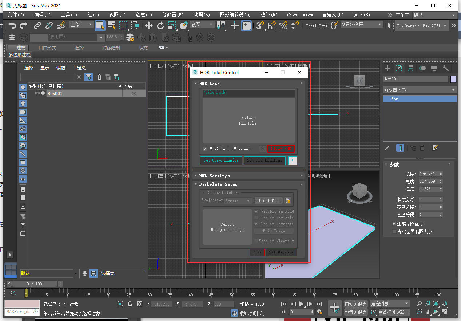Activate Select and Rotate tool
This screenshot has width=461, height=321.
[x=160, y=25]
